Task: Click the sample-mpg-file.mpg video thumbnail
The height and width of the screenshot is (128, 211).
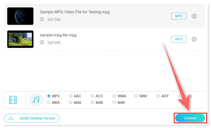Action: (20, 39)
